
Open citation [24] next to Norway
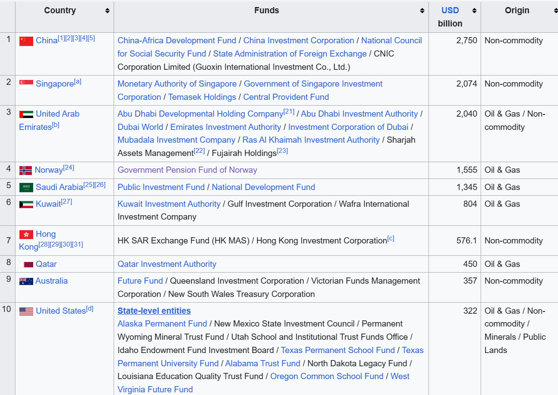(69, 167)
